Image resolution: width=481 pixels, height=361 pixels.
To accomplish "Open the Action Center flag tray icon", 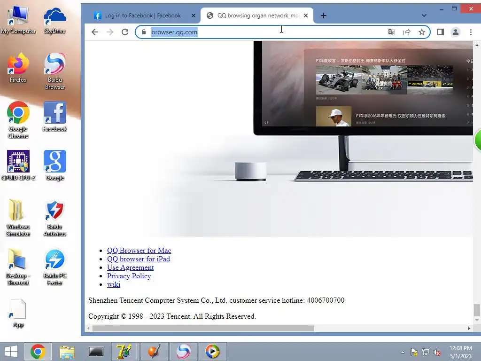I will 414,352.
